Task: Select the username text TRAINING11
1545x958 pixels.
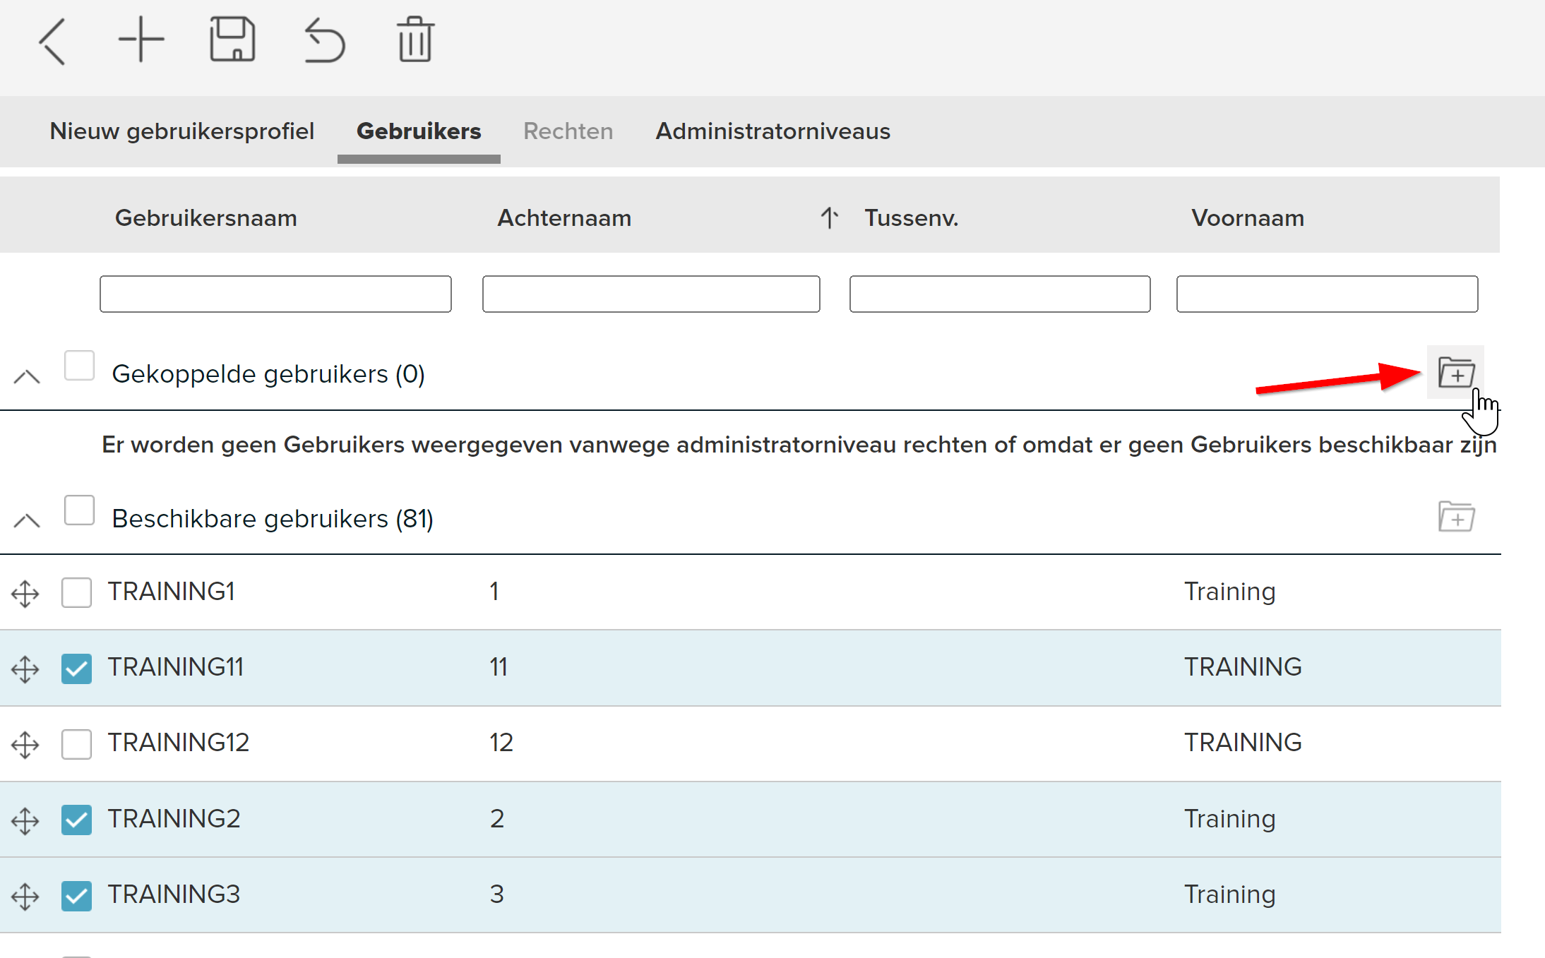Action: pyautogui.click(x=176, y=667)
